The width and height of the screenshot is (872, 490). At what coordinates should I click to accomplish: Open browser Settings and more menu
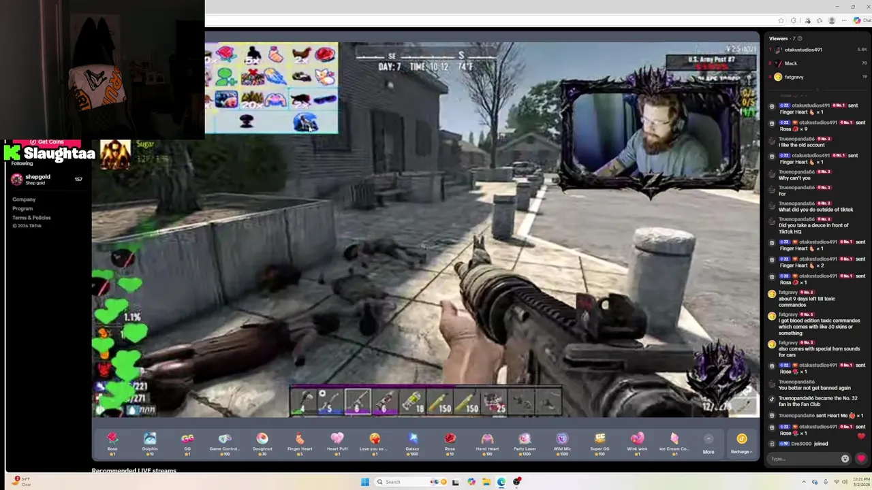(x=845, y=20)
